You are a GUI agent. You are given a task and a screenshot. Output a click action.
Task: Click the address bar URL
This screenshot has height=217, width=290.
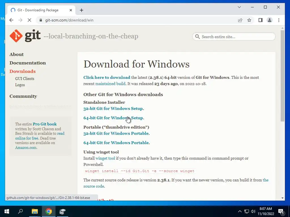pyautogui.click(x=69, y=20)
